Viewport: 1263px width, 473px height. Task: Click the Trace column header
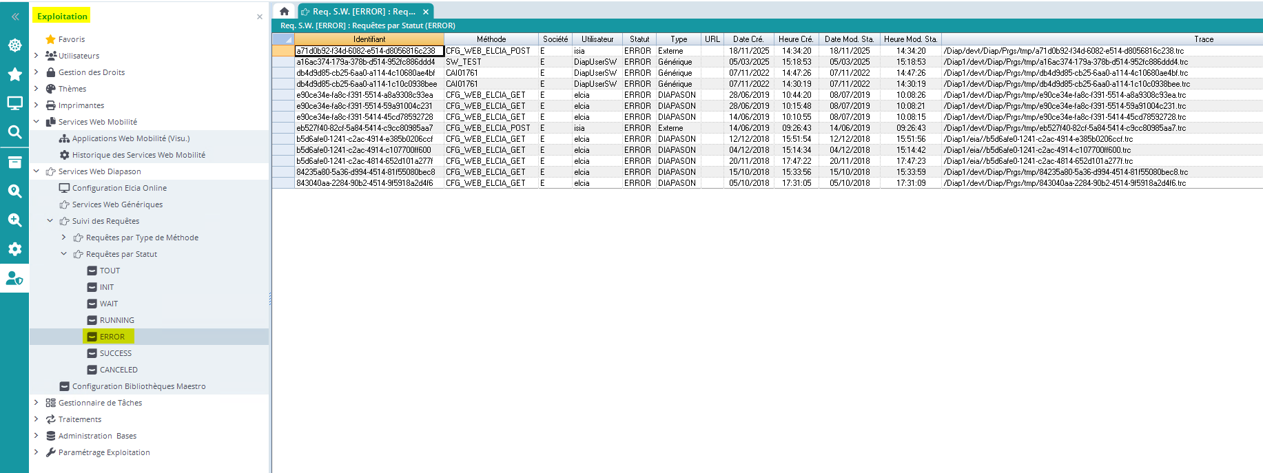pyautogui.click(x=1203, y=39)
